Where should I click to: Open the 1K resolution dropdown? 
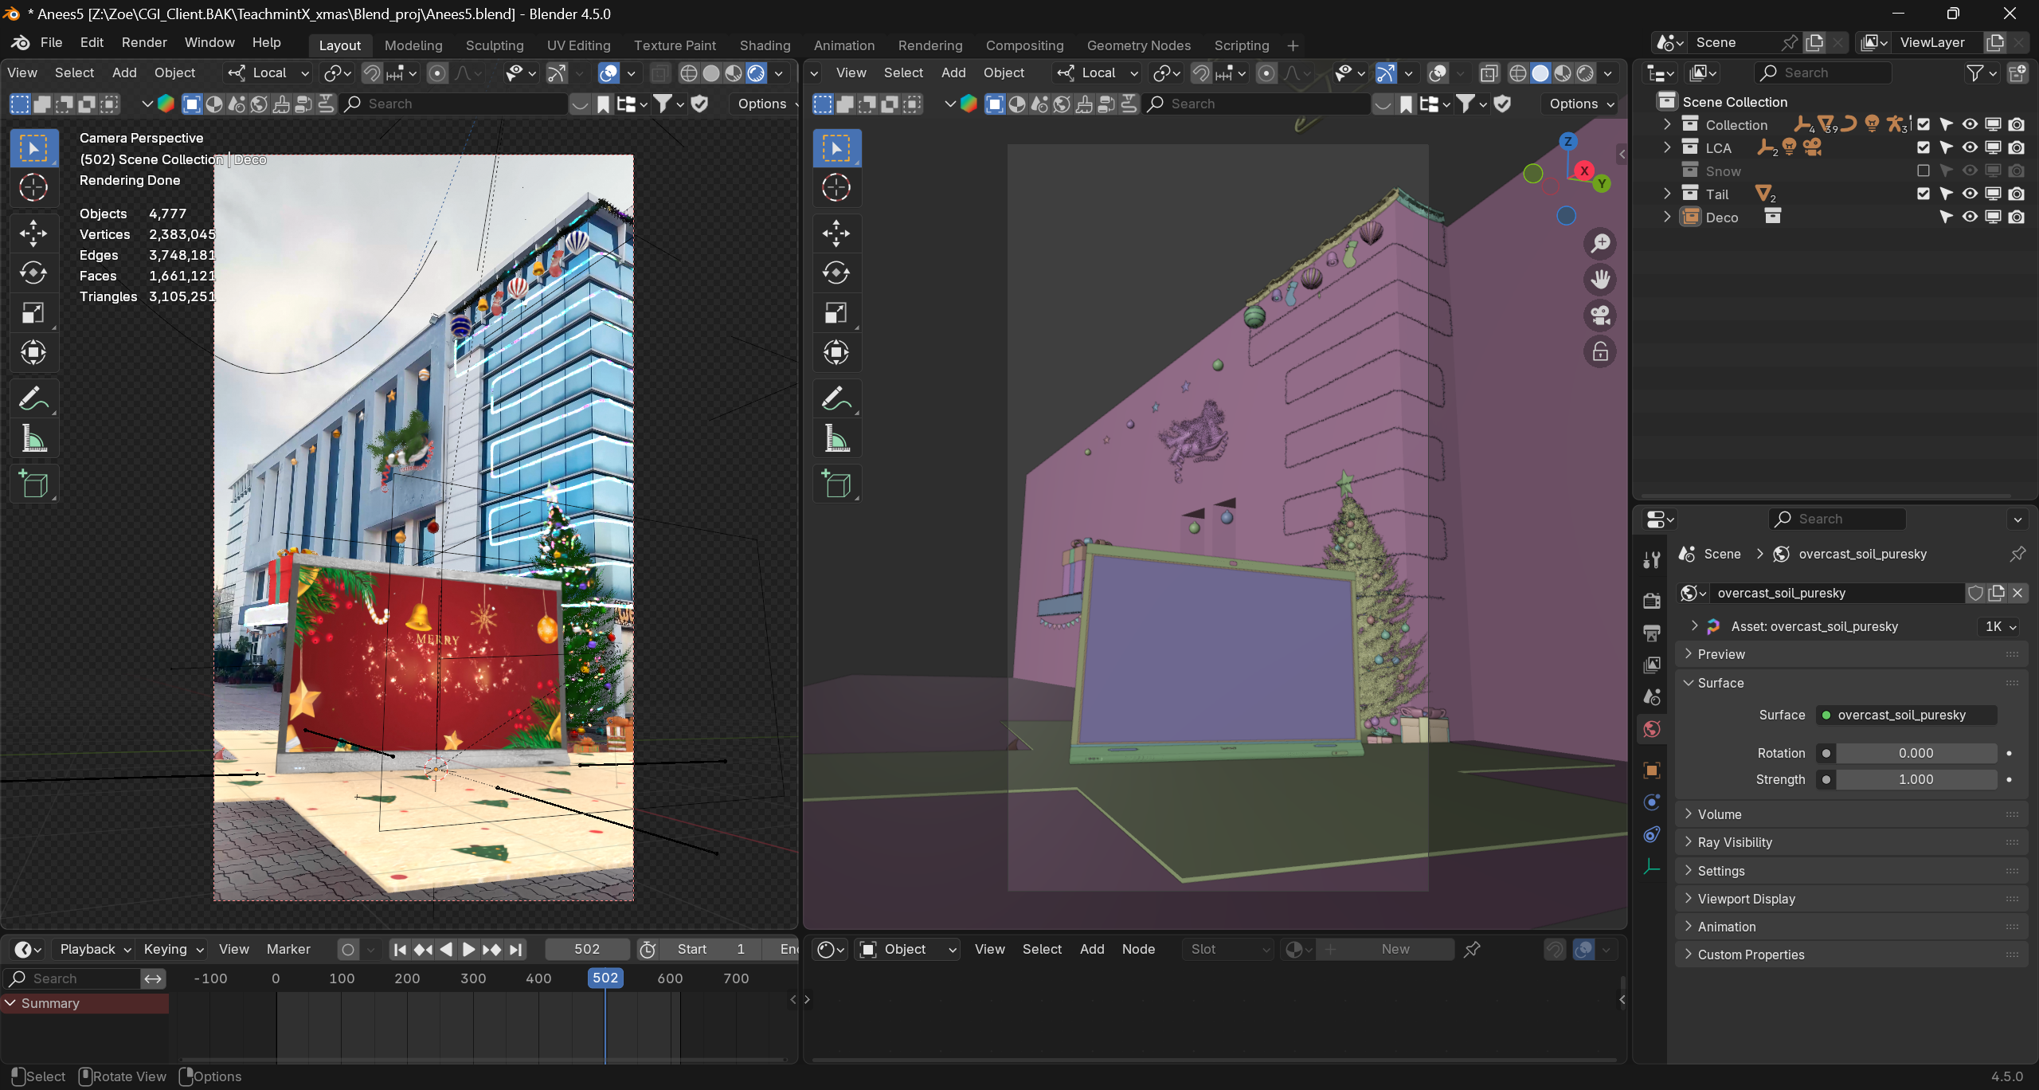[1999, 626]
